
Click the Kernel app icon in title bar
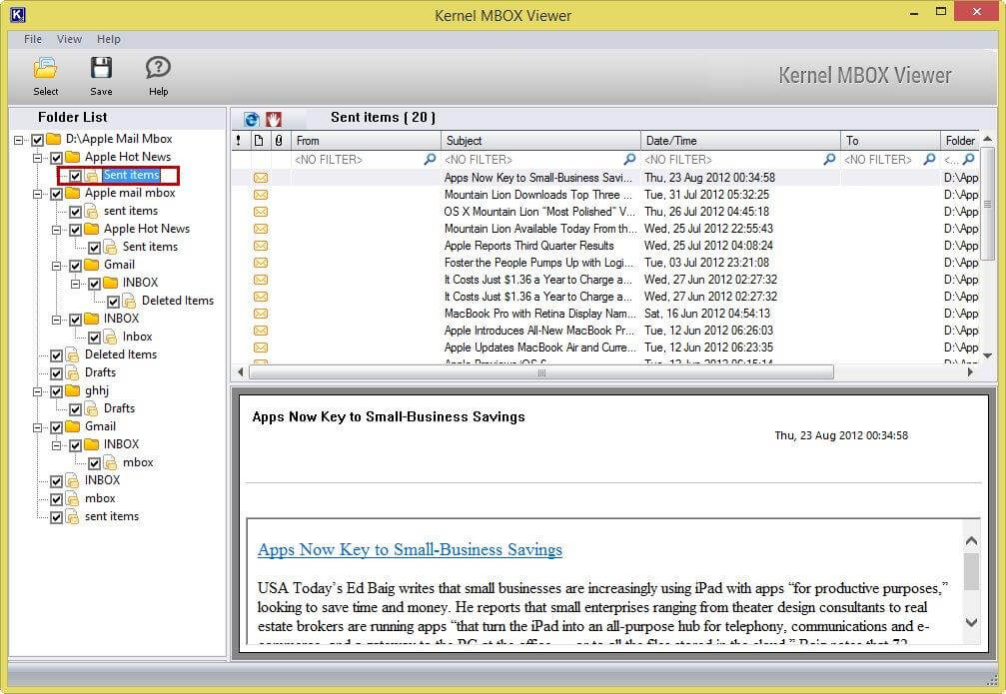point(18,15)
